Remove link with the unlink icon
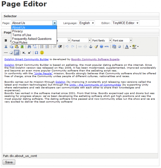This screenshot has height=168, width=161. 85,46
